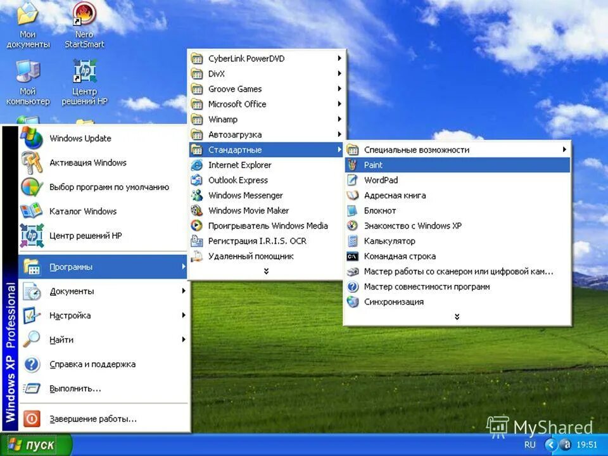Viewport: 608px width, 456px height.
Task: Click the Windows Movie Maker icon
Action: pyautogui.click(x=197, y=210)
